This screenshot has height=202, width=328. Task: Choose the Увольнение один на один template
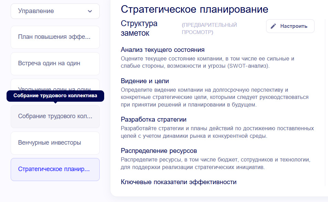55,86
